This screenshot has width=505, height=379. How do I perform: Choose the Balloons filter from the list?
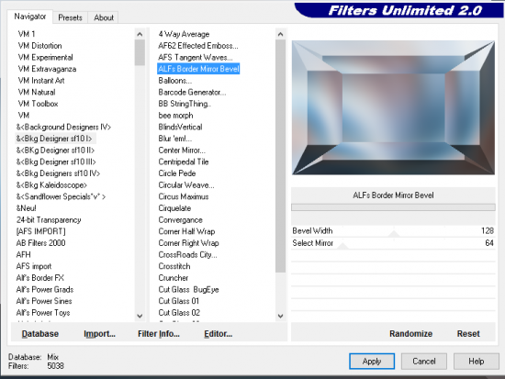coord(174,81)
